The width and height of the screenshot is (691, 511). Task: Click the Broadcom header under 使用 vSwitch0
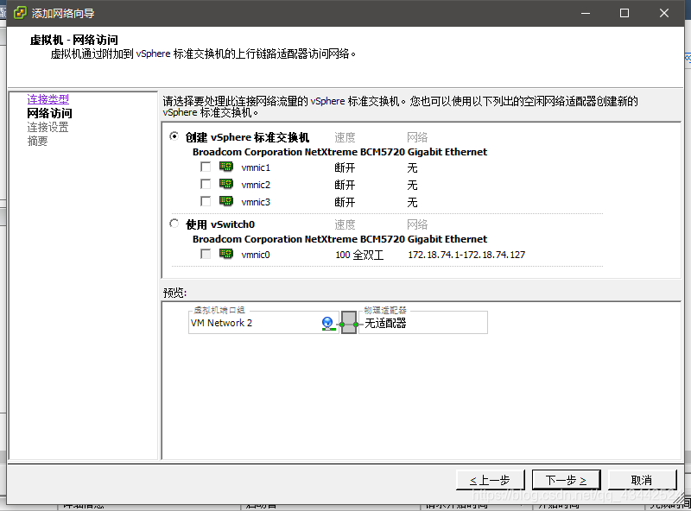coord(339,239)
